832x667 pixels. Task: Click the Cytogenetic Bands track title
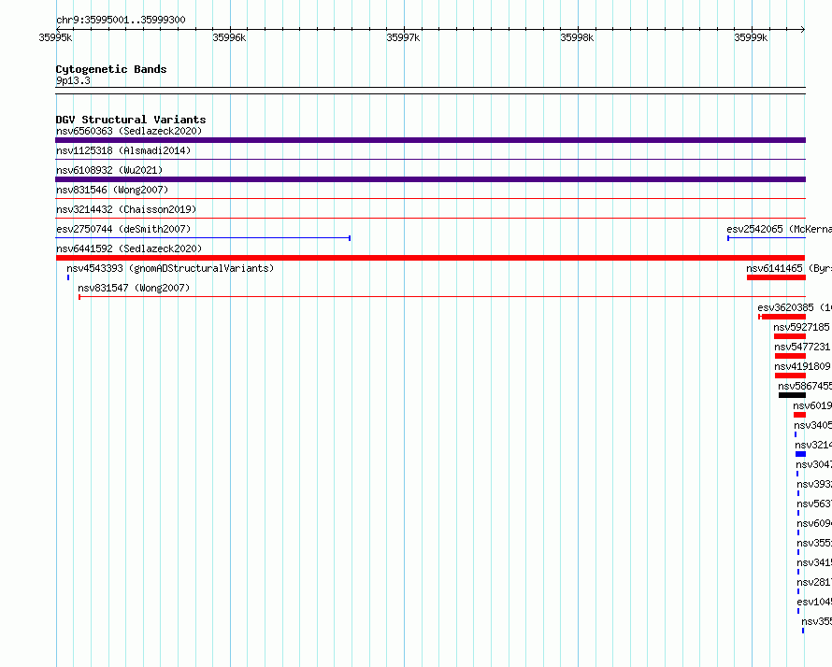point(111,69)
